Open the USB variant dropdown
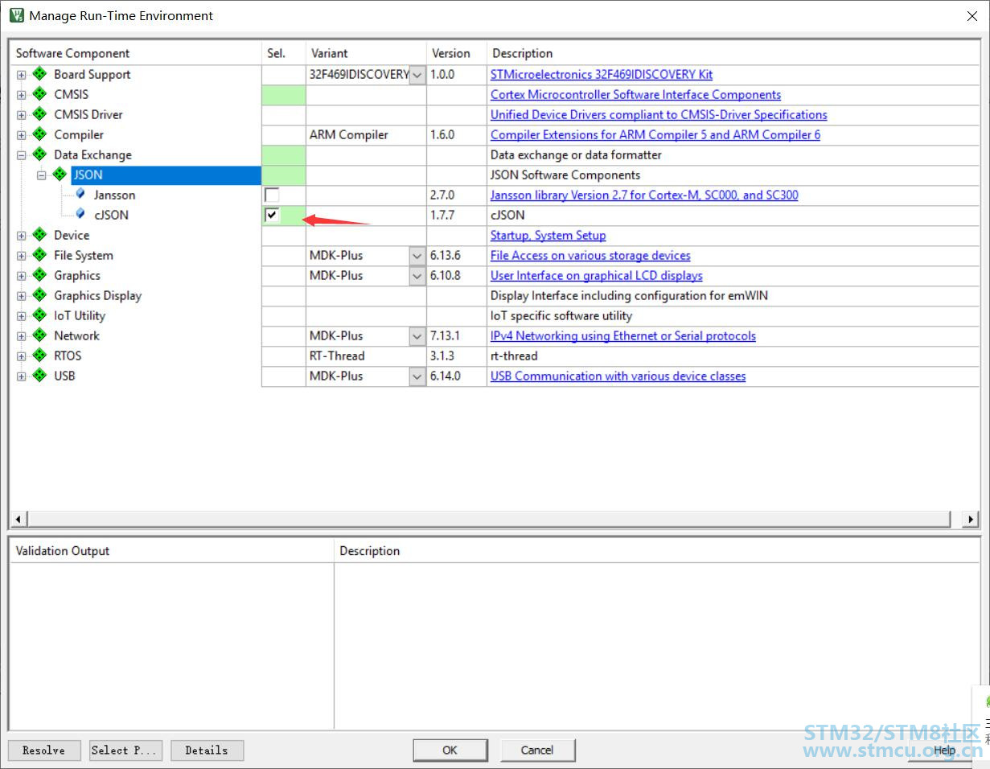Image resolution: width=990 pixels, height=769 pixels. (x=417, y=376)
